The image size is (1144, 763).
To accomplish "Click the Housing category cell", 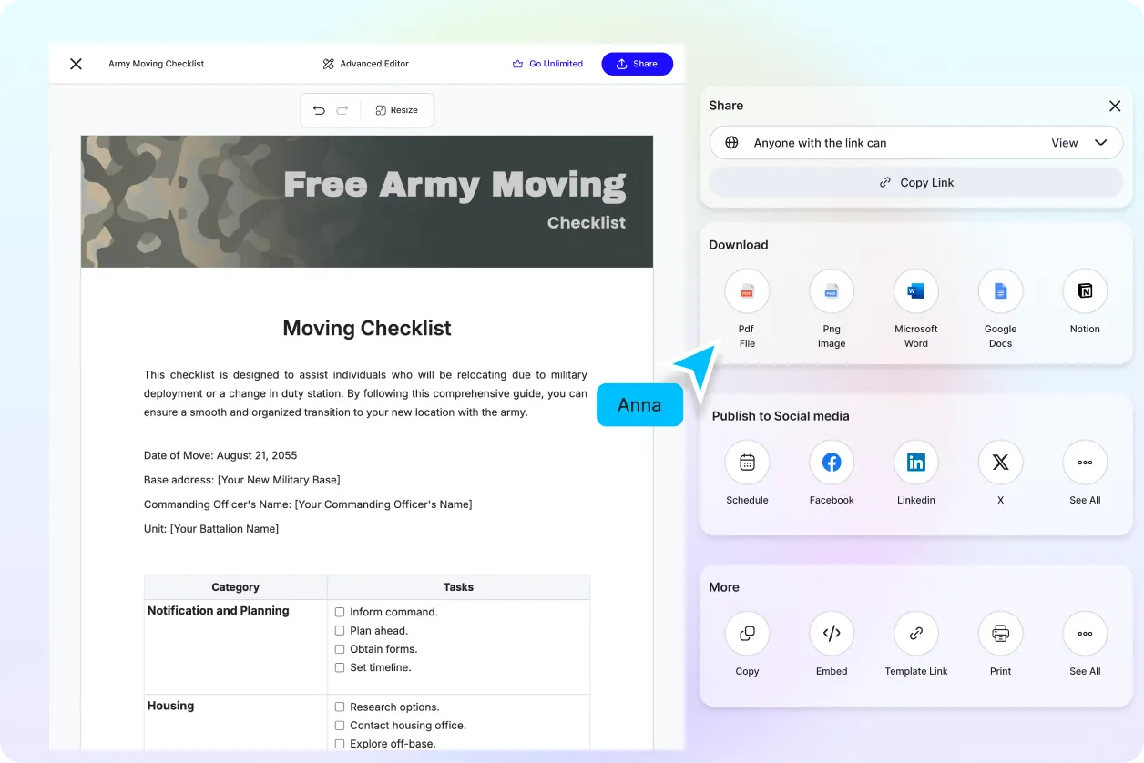I will point(236,724).
